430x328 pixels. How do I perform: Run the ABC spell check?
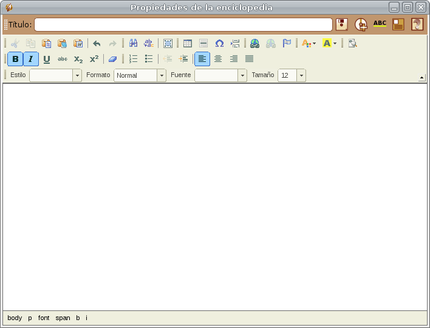coord(380,24)
